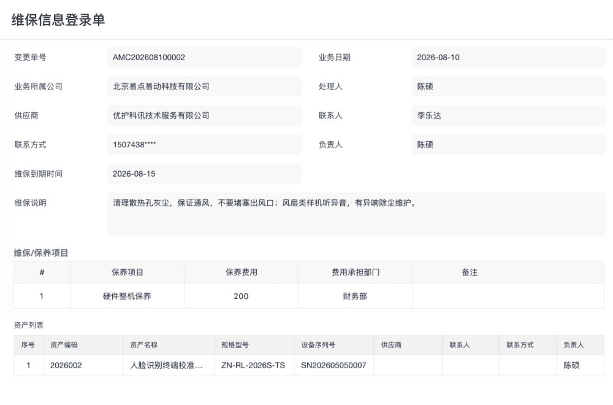Select the 业务所属公司 field 北京易点易动科技有限公司
This screenshot has height=405, width=613.
[x=204, y=87]
